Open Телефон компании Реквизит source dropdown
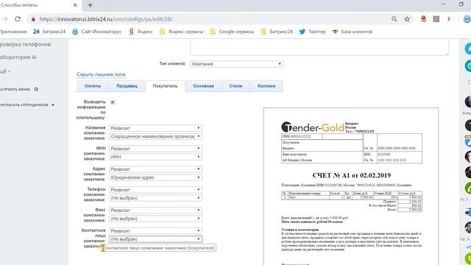Viewport: 471px width, 265px height. click(x=155, y=190)
